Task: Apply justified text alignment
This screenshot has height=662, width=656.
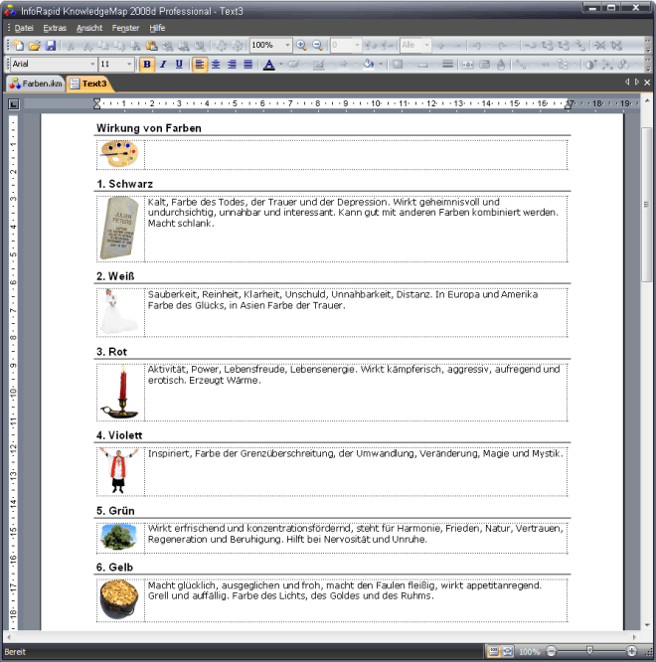Action: pos(247,65)
